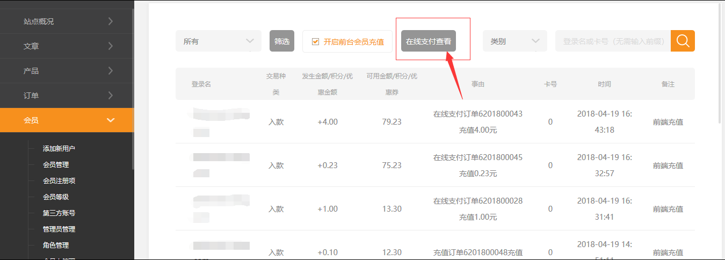This screenshot has width=725, height=260.
Task: Open 会员等级 submenu item
Action: 56,197
